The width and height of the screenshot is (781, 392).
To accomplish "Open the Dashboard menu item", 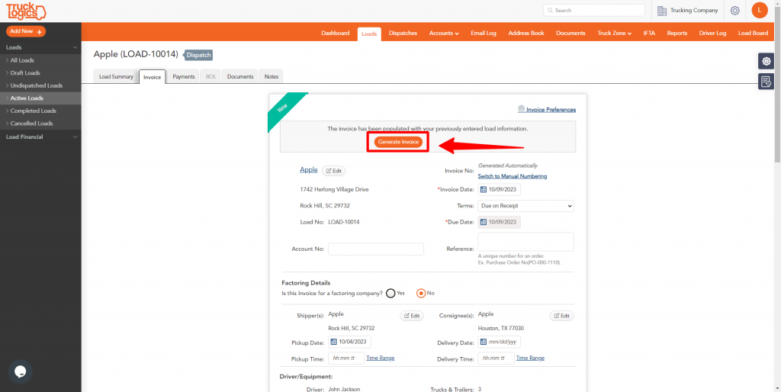I will point(336,34).
